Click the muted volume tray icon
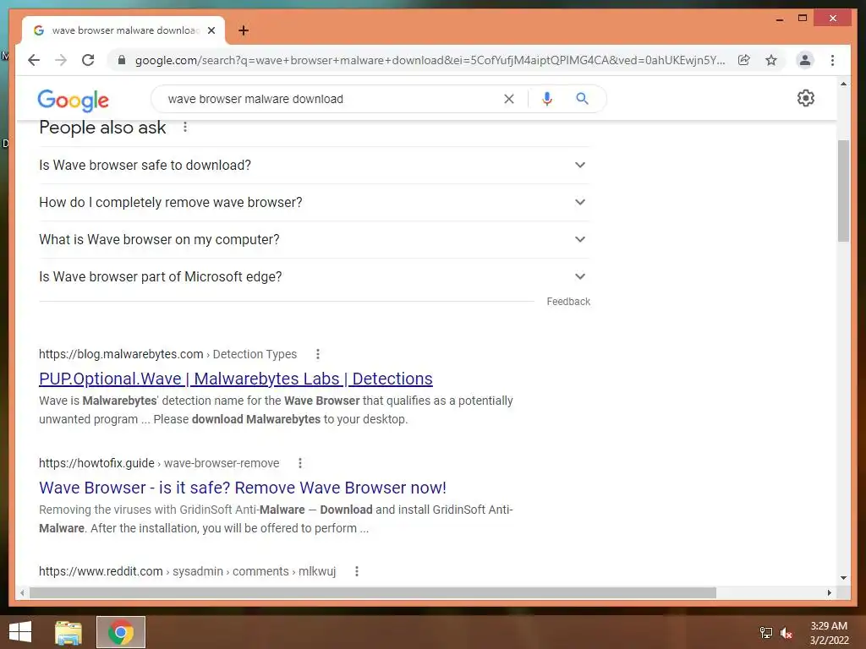 [787, 633]
